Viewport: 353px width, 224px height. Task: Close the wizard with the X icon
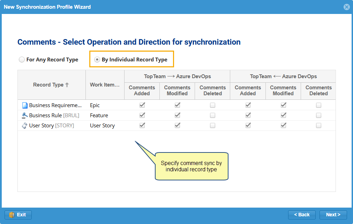tap(346, 7)
